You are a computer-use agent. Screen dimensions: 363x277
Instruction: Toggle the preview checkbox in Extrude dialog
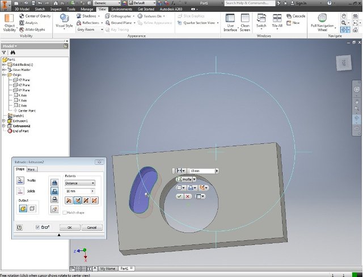coord(37,227)
